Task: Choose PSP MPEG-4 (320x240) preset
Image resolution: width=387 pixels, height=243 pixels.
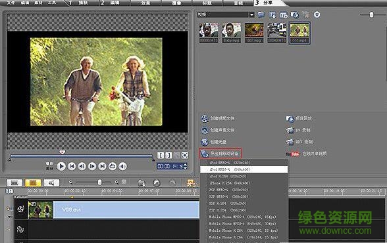Action: coord(244,190)
